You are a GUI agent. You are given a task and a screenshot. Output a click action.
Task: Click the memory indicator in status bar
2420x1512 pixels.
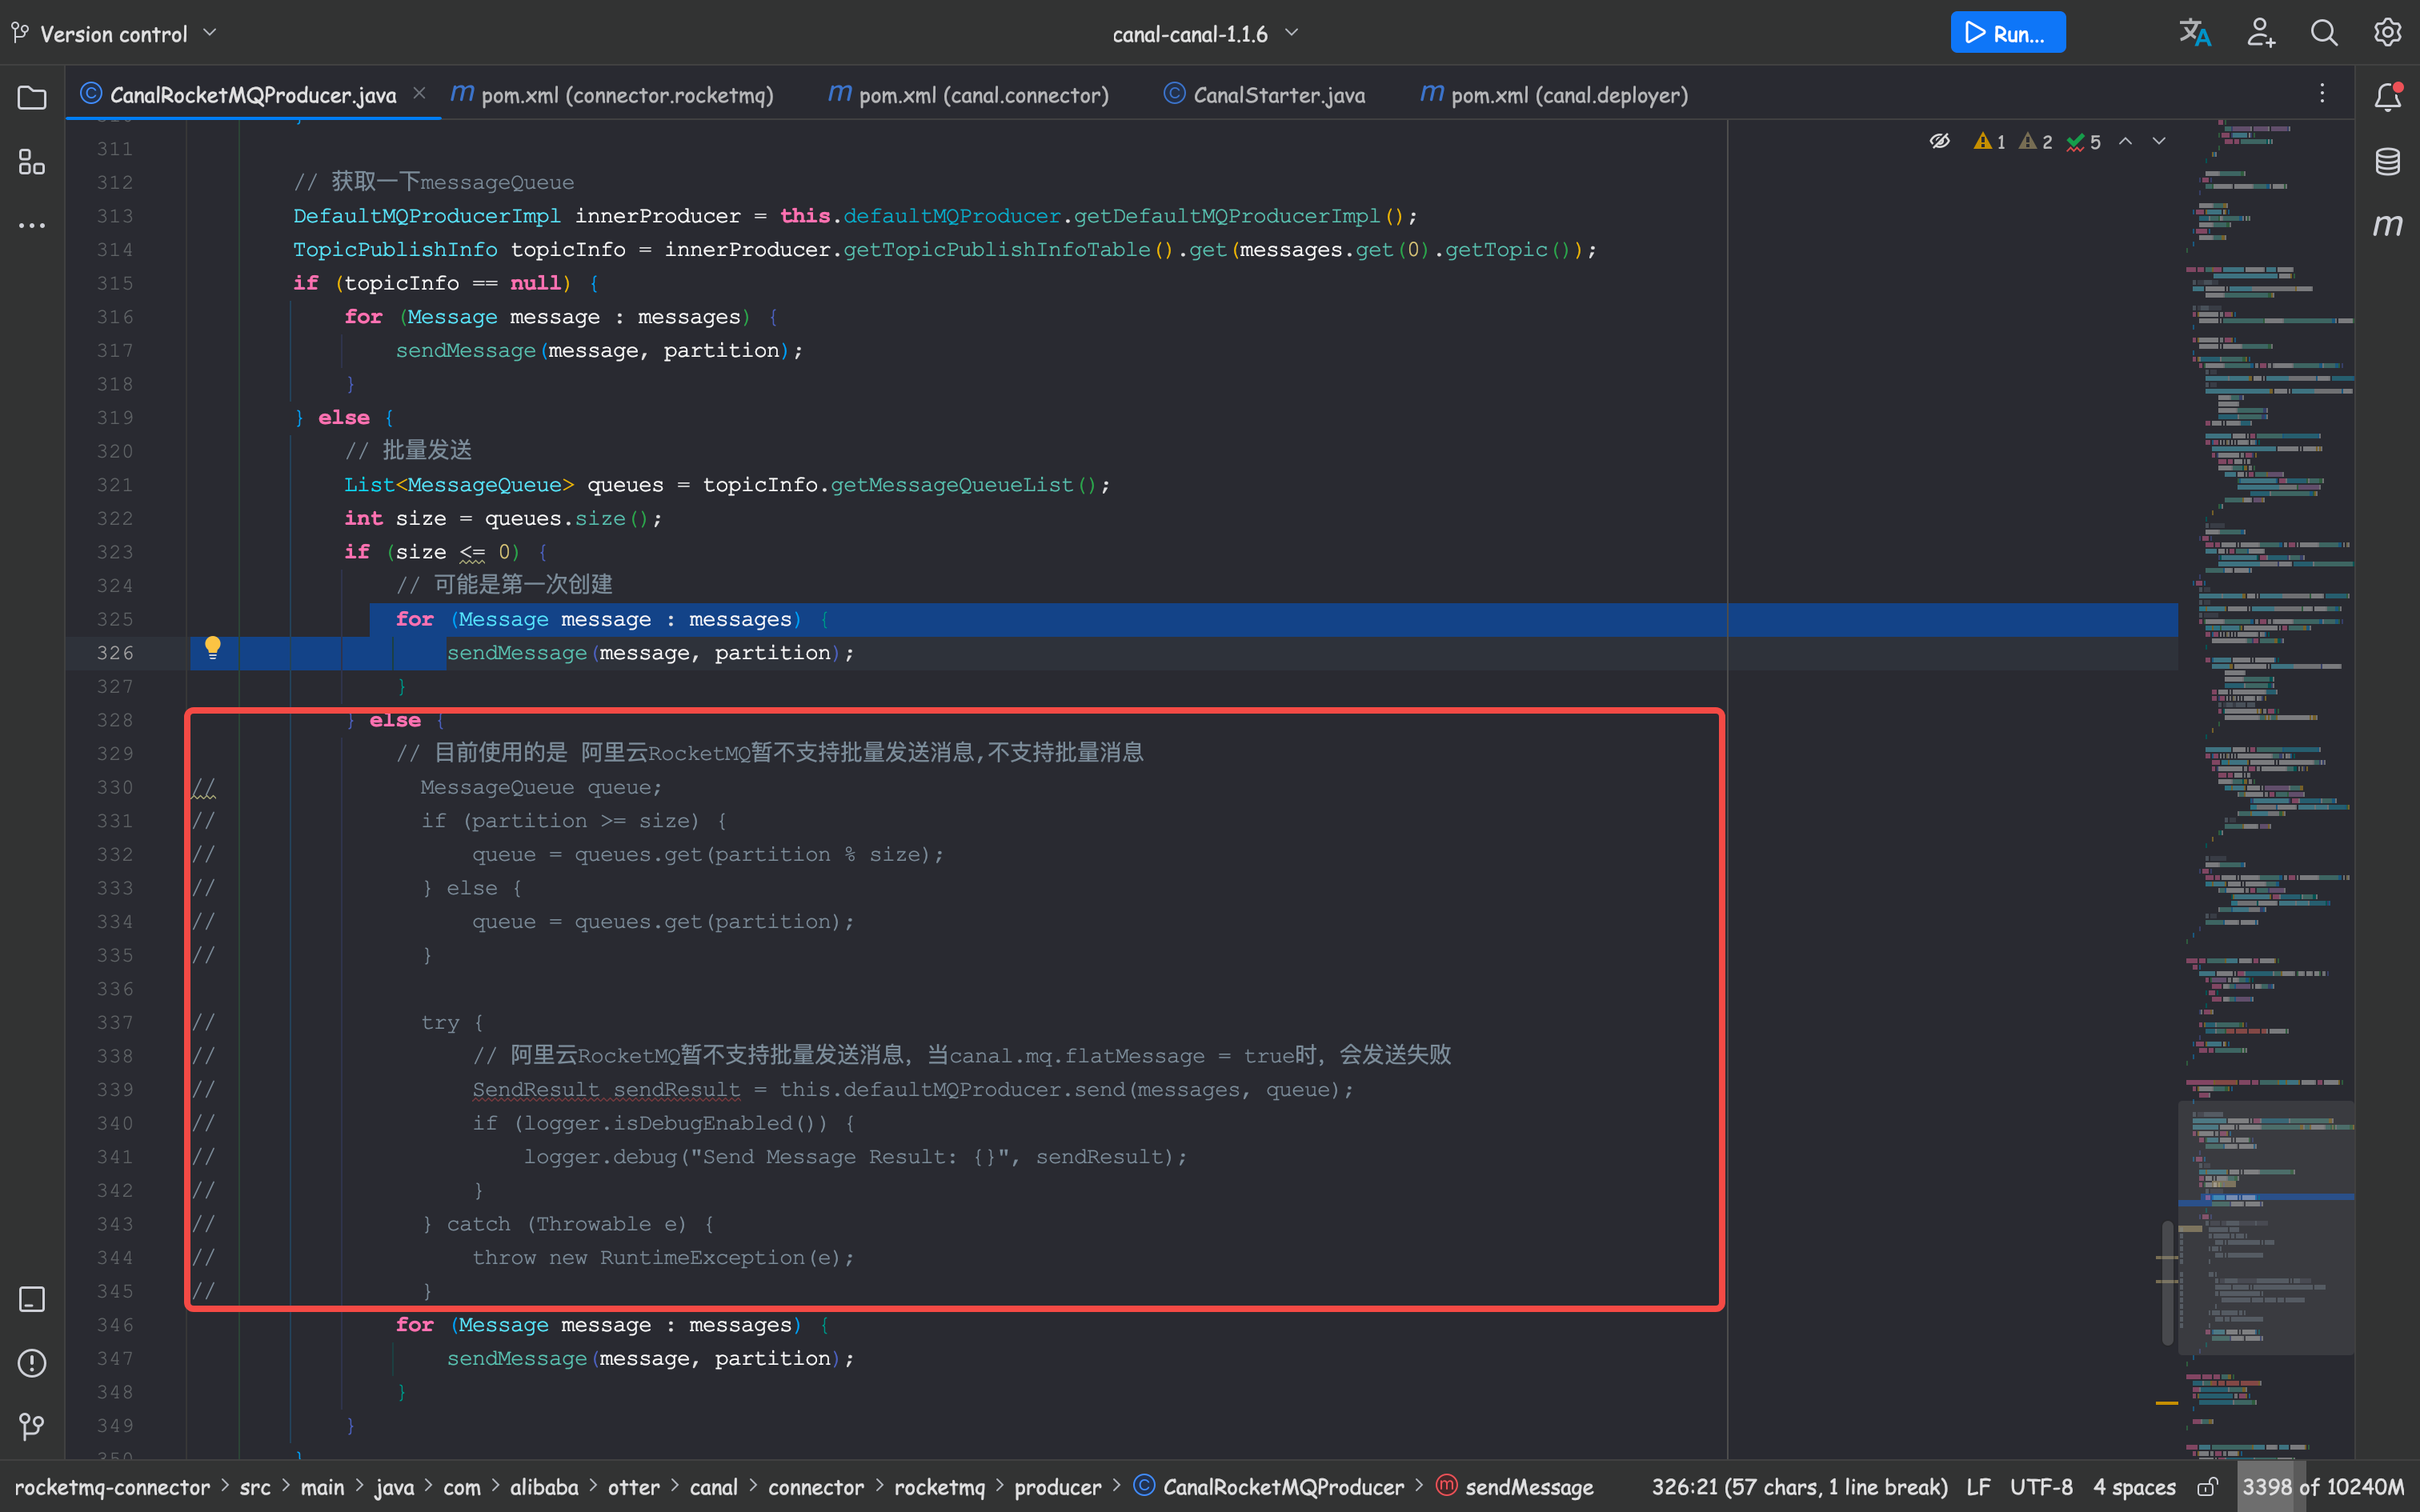(x=2322, y=1487)
